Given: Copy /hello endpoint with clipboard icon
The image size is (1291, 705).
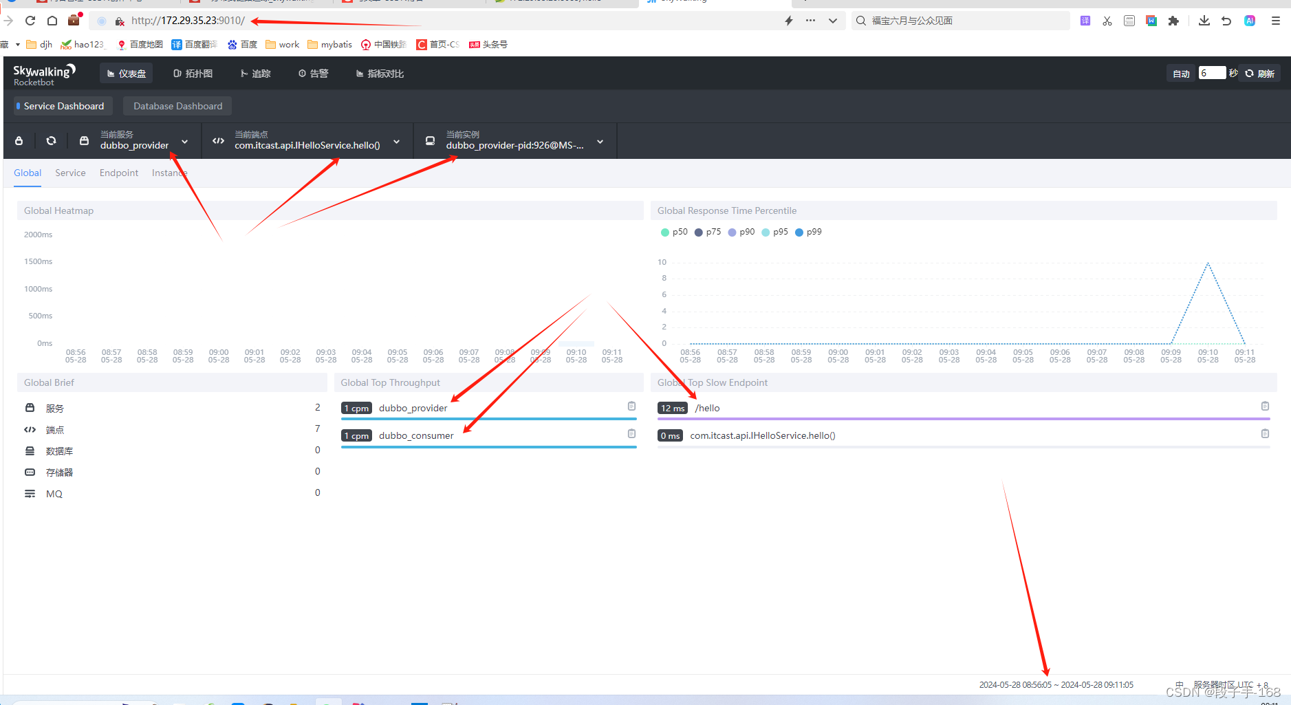Looking at the screenshot, I should [1265, 406].
